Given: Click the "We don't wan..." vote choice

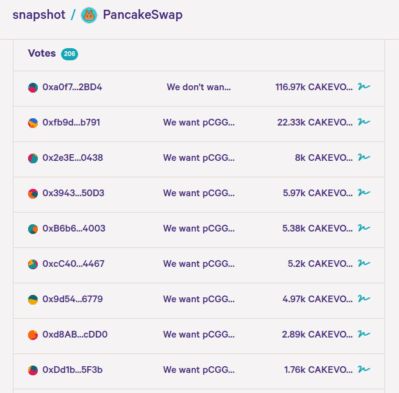Looking at the screenshot, I should tap(199, 87).
